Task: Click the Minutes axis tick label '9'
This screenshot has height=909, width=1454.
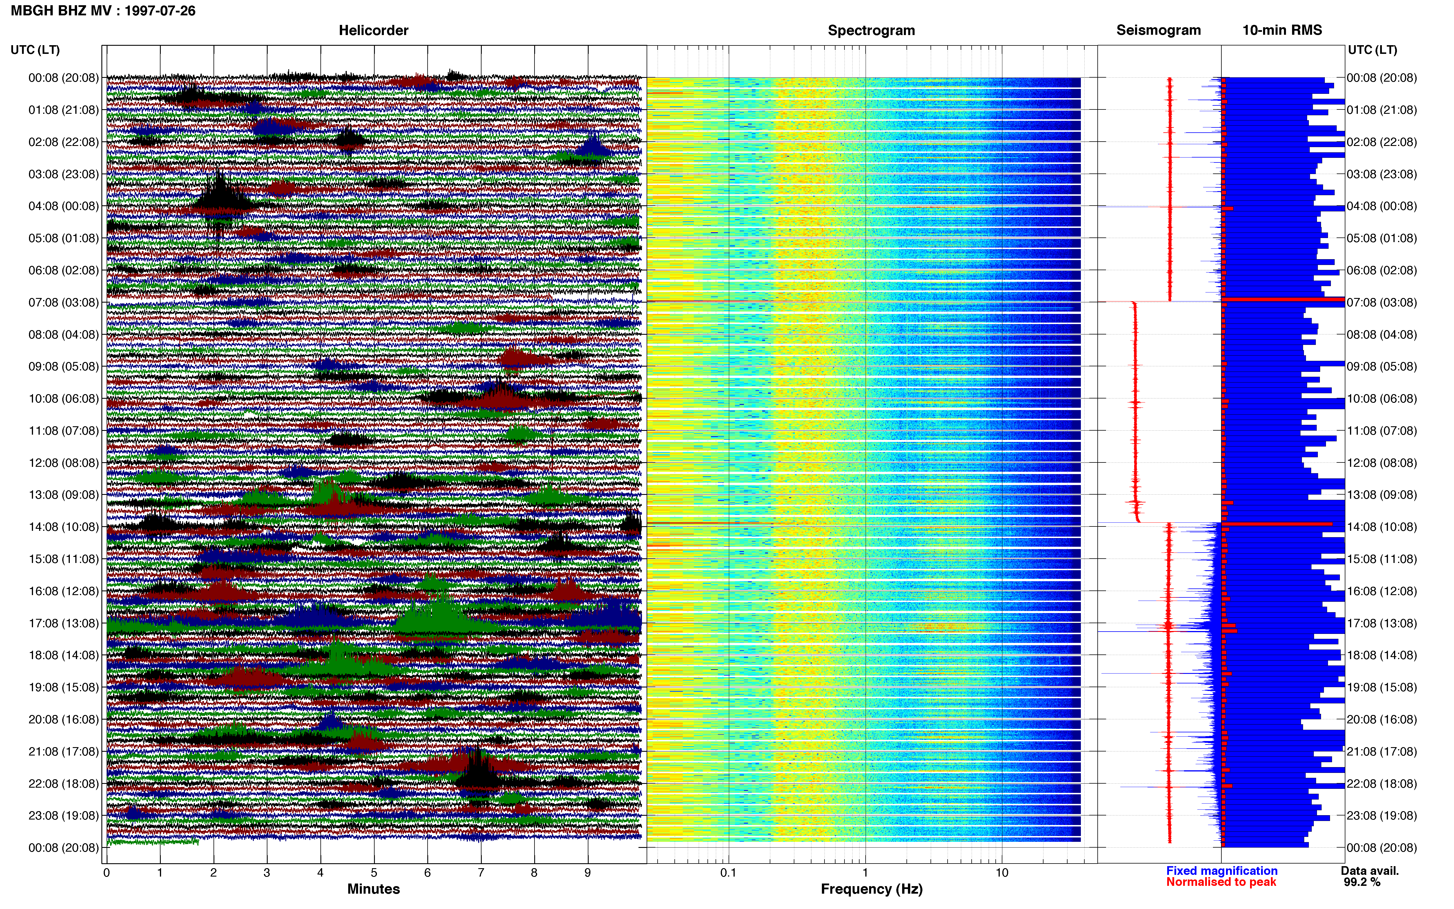Action: [588, 873]
